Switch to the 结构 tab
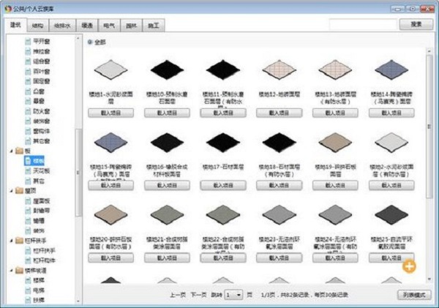Image resolution: width=439 pixels, height=308 pixels. coord(39,25)
